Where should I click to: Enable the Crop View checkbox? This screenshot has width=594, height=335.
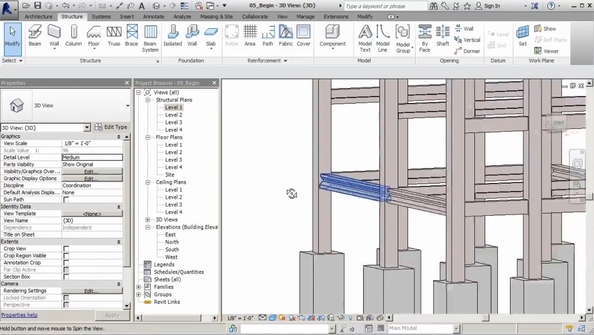(66, 249)
